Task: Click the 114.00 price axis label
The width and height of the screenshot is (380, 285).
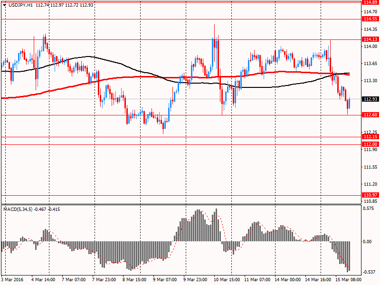Action: pyautogui.click(x=370, y=47)
